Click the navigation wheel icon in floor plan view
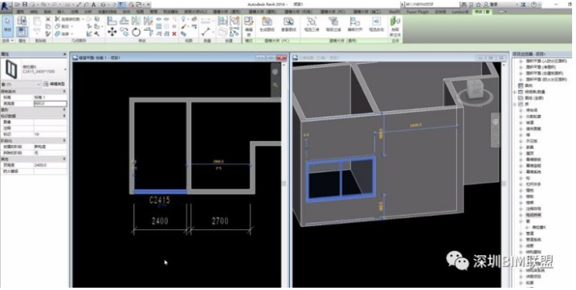 point(275,72)
